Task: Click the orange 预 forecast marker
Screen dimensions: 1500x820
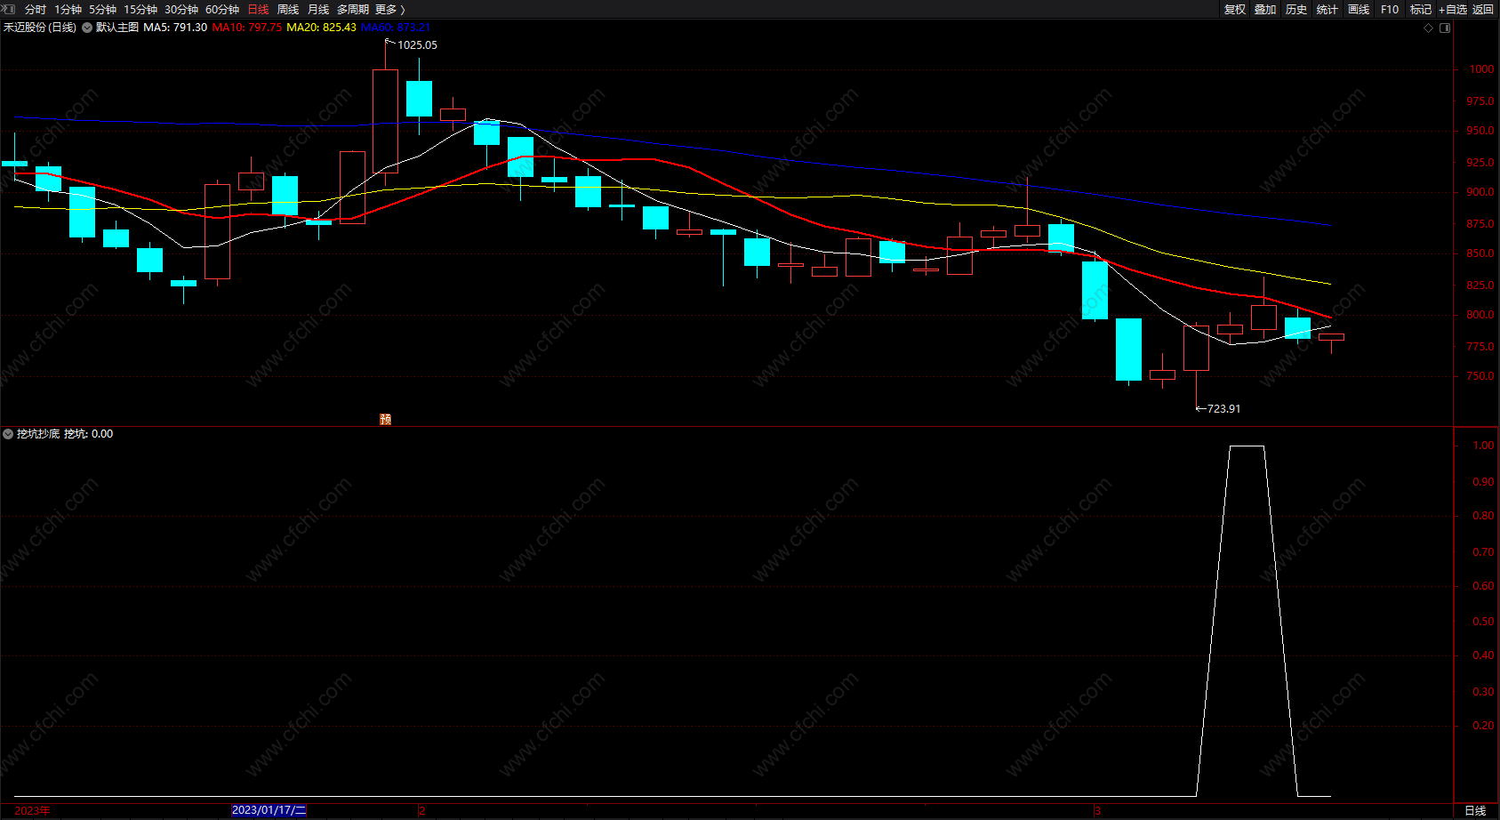Action: (x=385, y=419)
